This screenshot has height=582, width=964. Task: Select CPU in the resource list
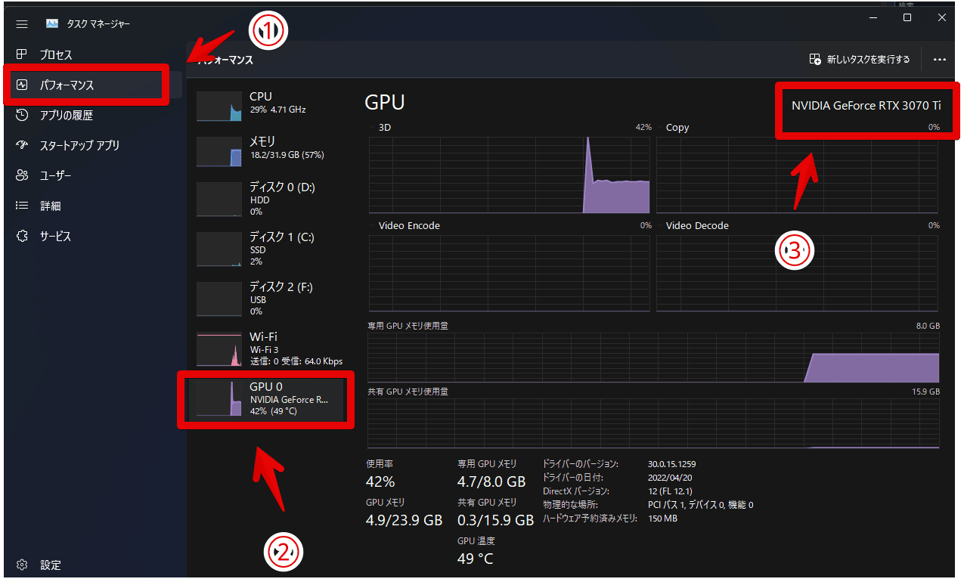click(269, 105)
